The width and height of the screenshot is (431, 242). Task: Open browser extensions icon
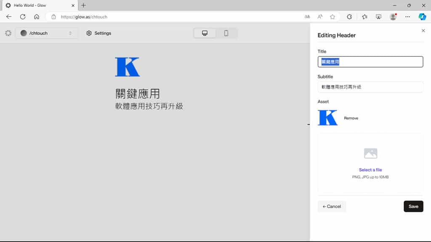pos(349,17)
